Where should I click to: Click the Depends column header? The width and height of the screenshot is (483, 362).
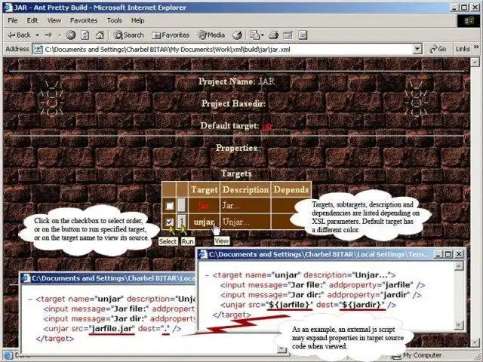(291, 189)
